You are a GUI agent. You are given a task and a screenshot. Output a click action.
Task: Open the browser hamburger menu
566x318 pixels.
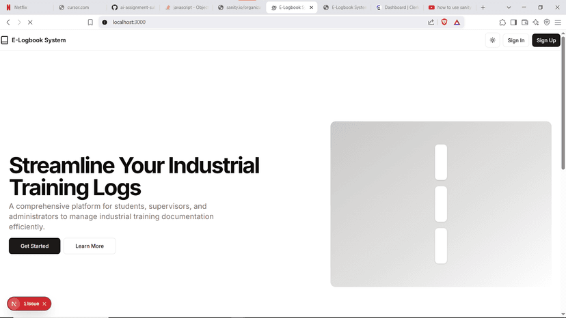coord(557,22)
